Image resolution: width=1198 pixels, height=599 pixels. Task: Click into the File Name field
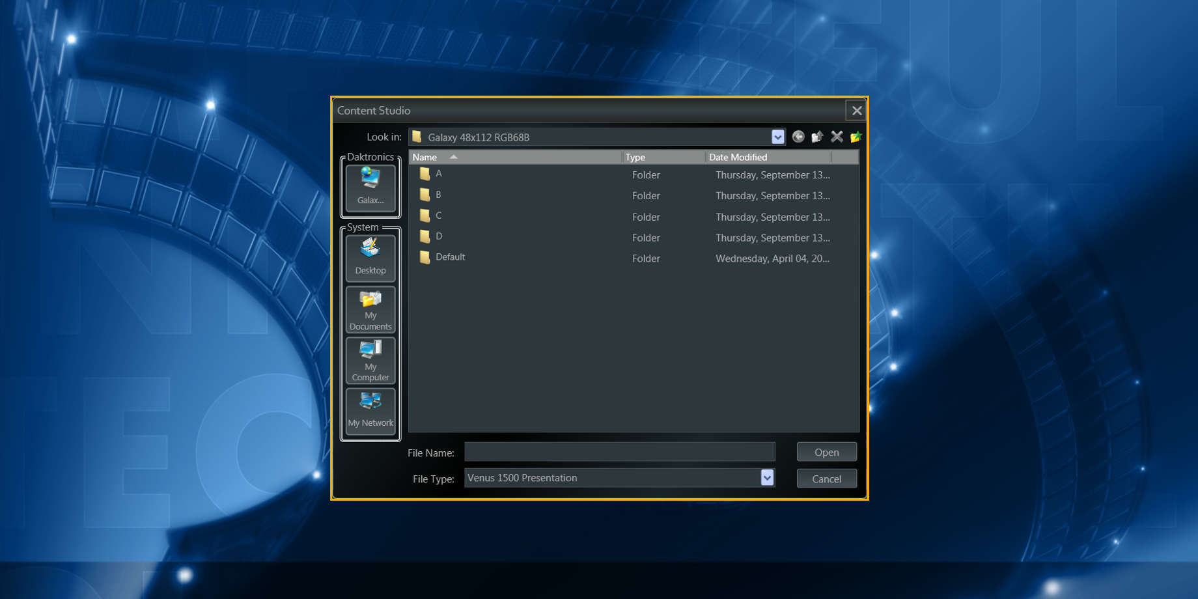(619, 452)
